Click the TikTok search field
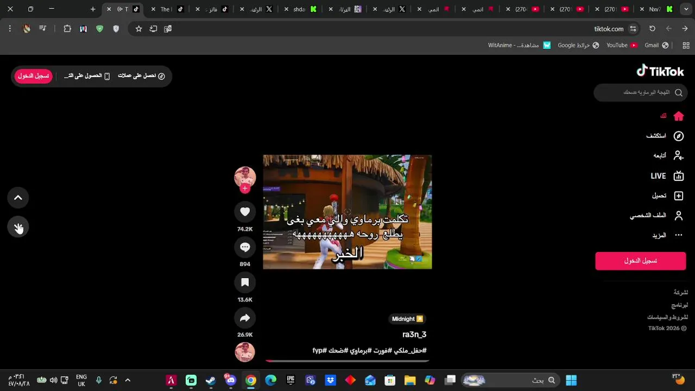This screenshot has width=695, height=391. [641, 92]
